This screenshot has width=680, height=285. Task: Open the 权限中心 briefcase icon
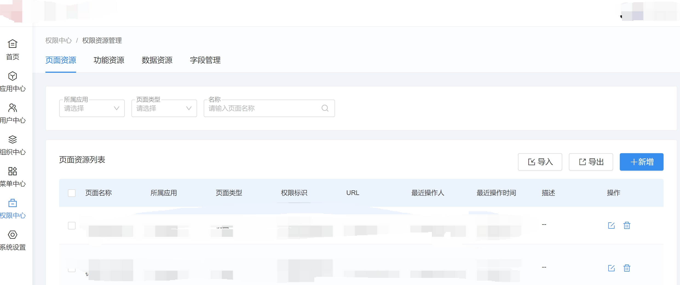[x=13, y=203]
